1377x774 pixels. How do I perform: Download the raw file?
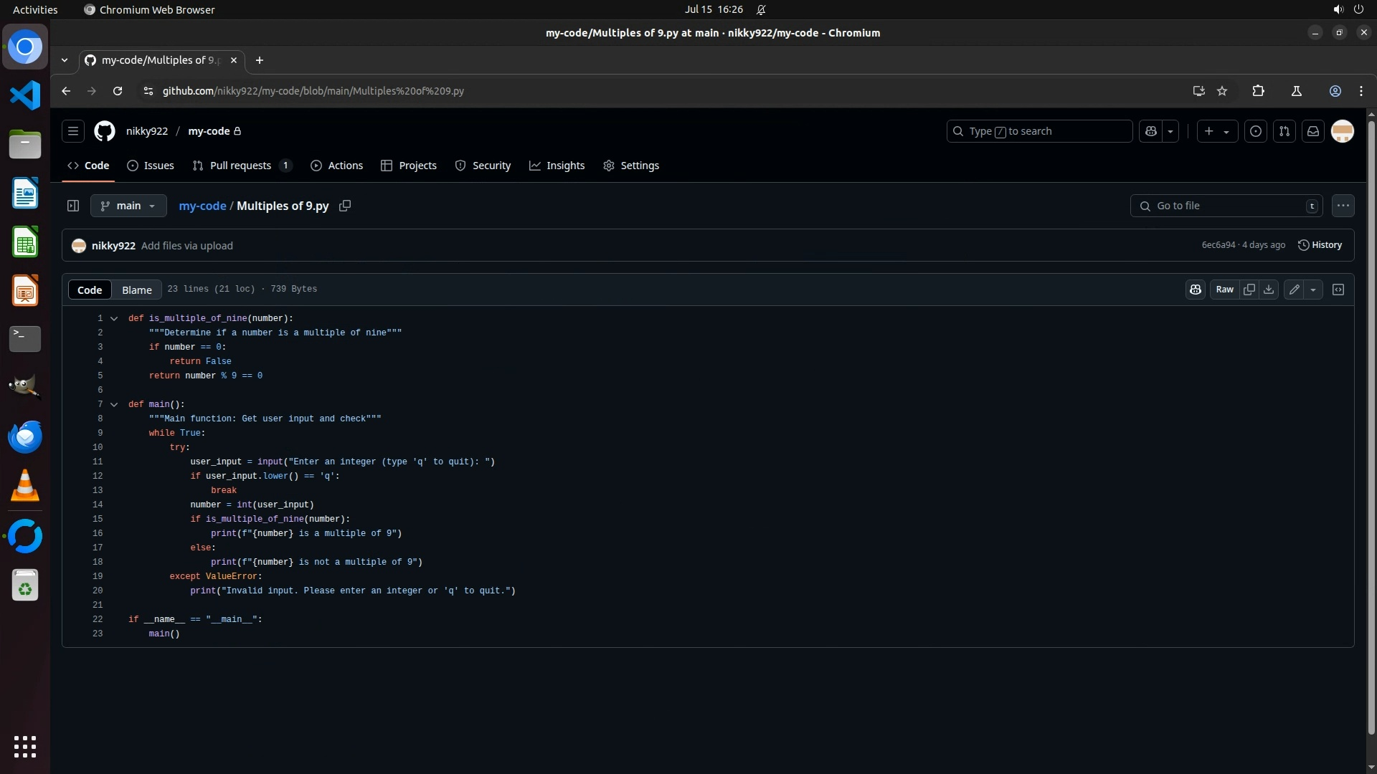pyautogui.click(x=1269, y=290)
